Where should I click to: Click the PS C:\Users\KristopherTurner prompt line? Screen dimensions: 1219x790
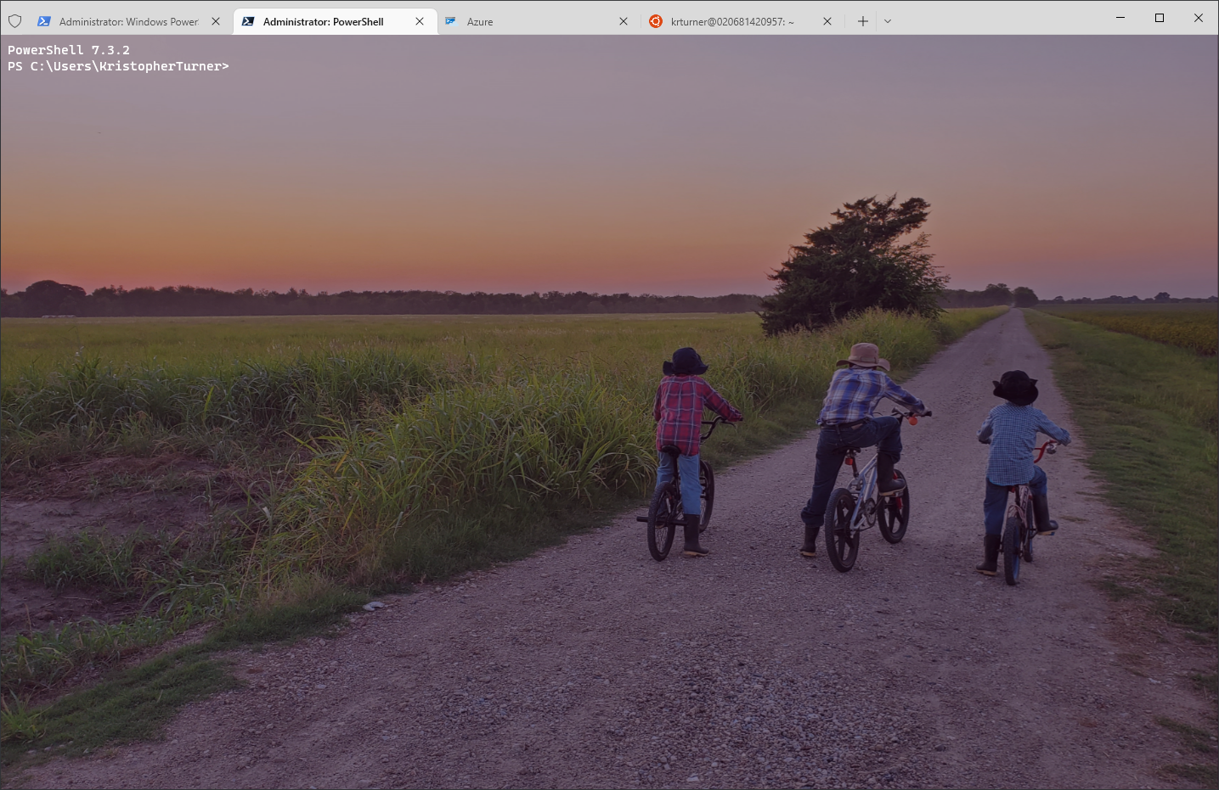[118, 66]
